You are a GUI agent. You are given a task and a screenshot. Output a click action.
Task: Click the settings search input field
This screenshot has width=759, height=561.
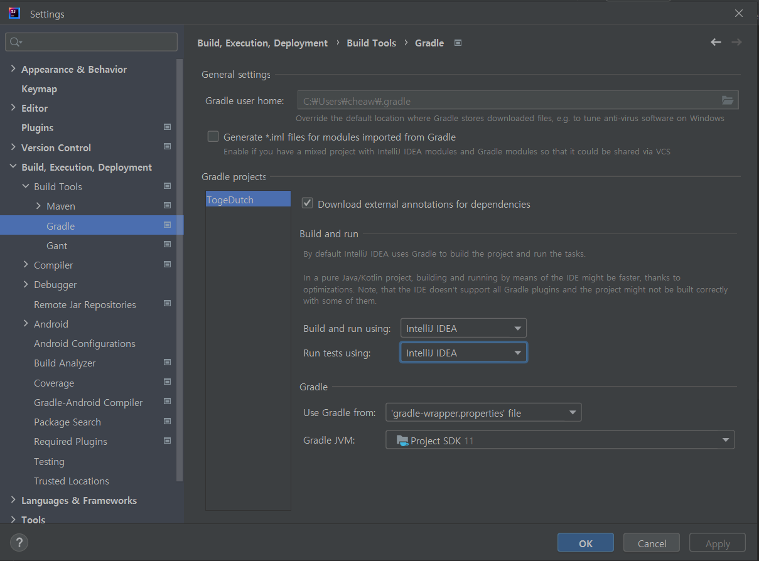pyautogui.click(x=92, y=42)
